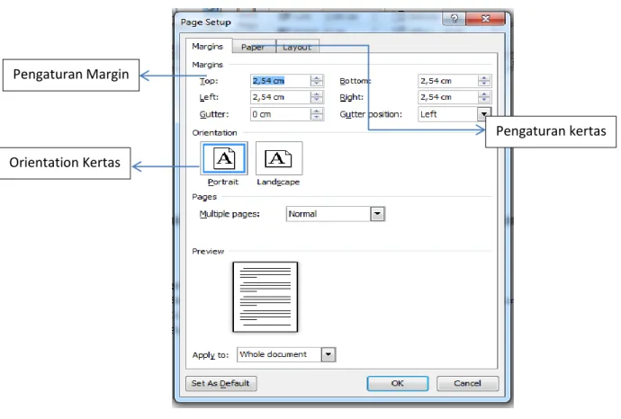The image size is (621, 419).
Task: Adjust Gutter value with spinner
Action: coord(317,114)
